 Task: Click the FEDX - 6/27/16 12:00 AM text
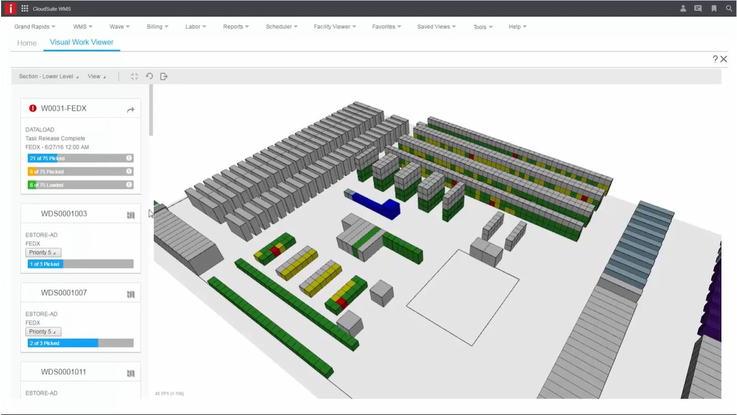point(57,147)
